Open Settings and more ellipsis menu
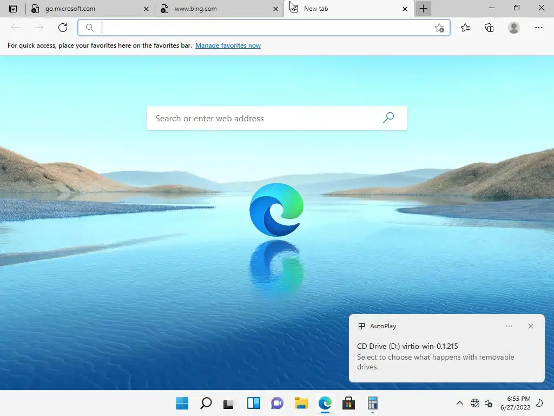The width and height of the screenshot is (554, 416). pos(538,28)
